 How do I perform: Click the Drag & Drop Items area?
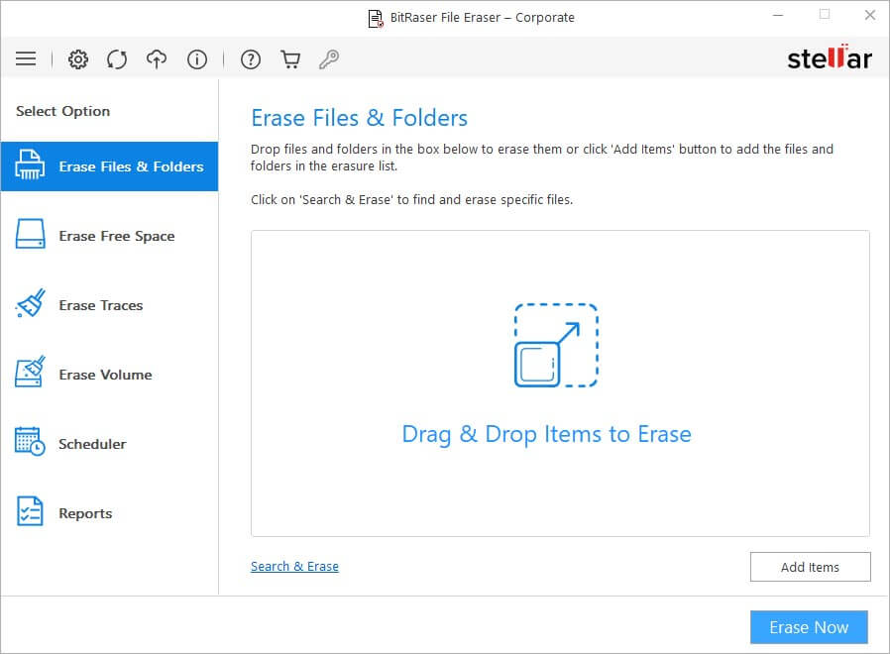pos(546,434)
